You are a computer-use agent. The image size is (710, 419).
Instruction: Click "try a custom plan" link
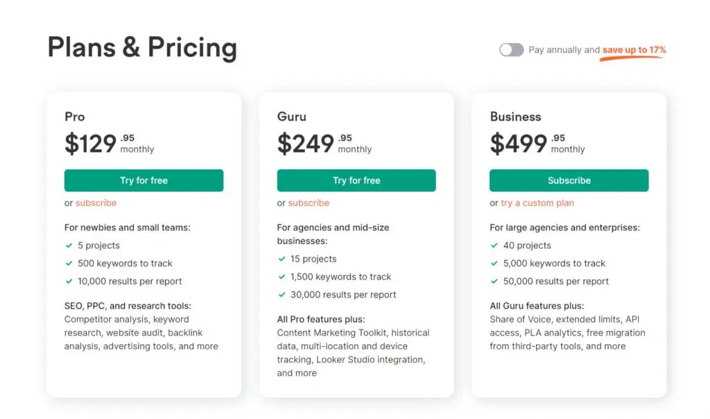537,203
